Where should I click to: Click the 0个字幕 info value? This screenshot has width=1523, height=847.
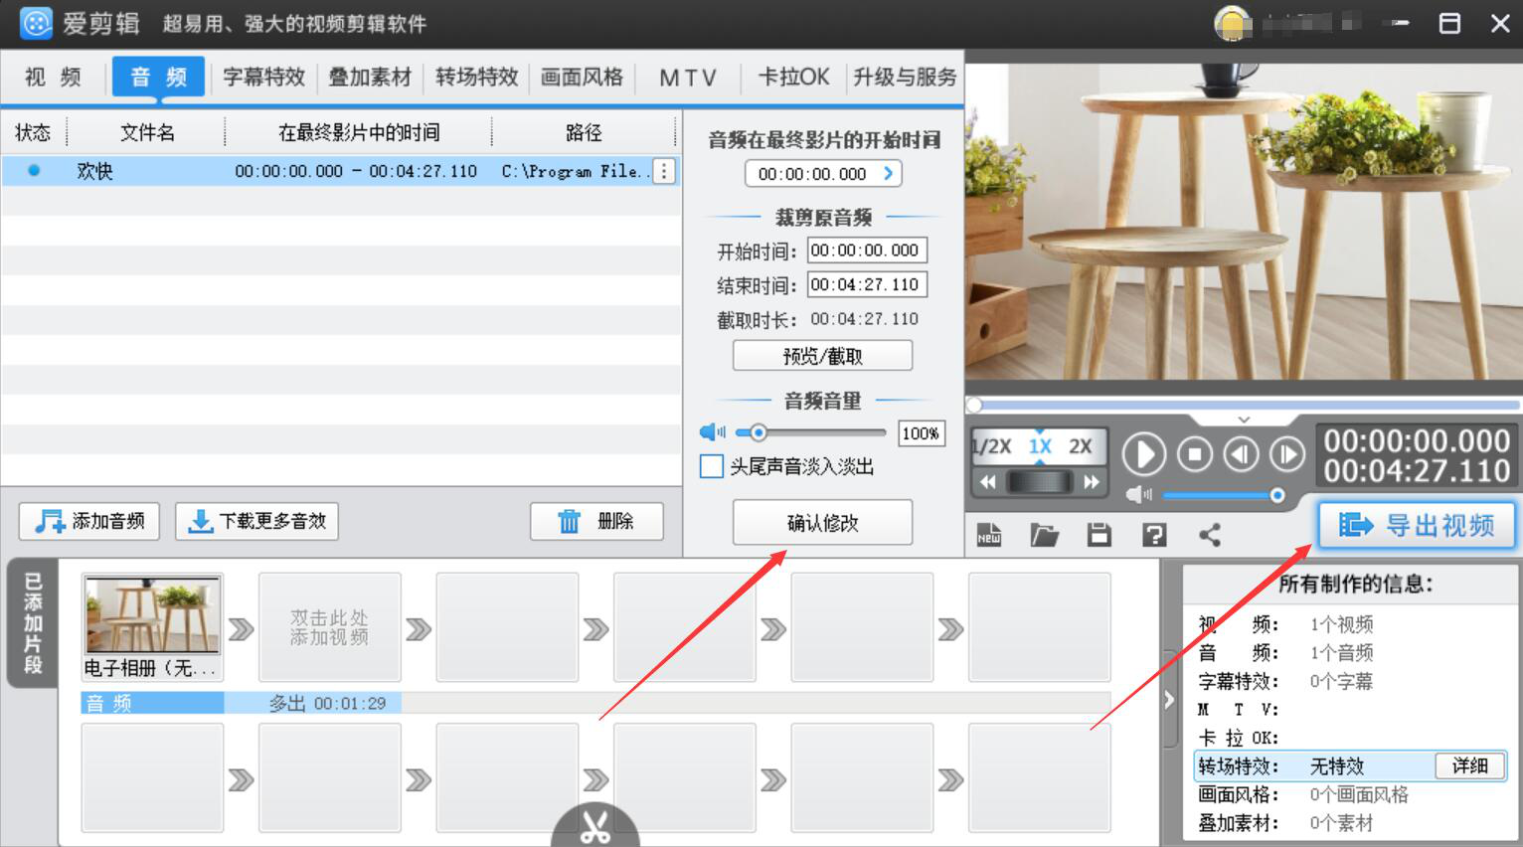tap(1341, 681)
